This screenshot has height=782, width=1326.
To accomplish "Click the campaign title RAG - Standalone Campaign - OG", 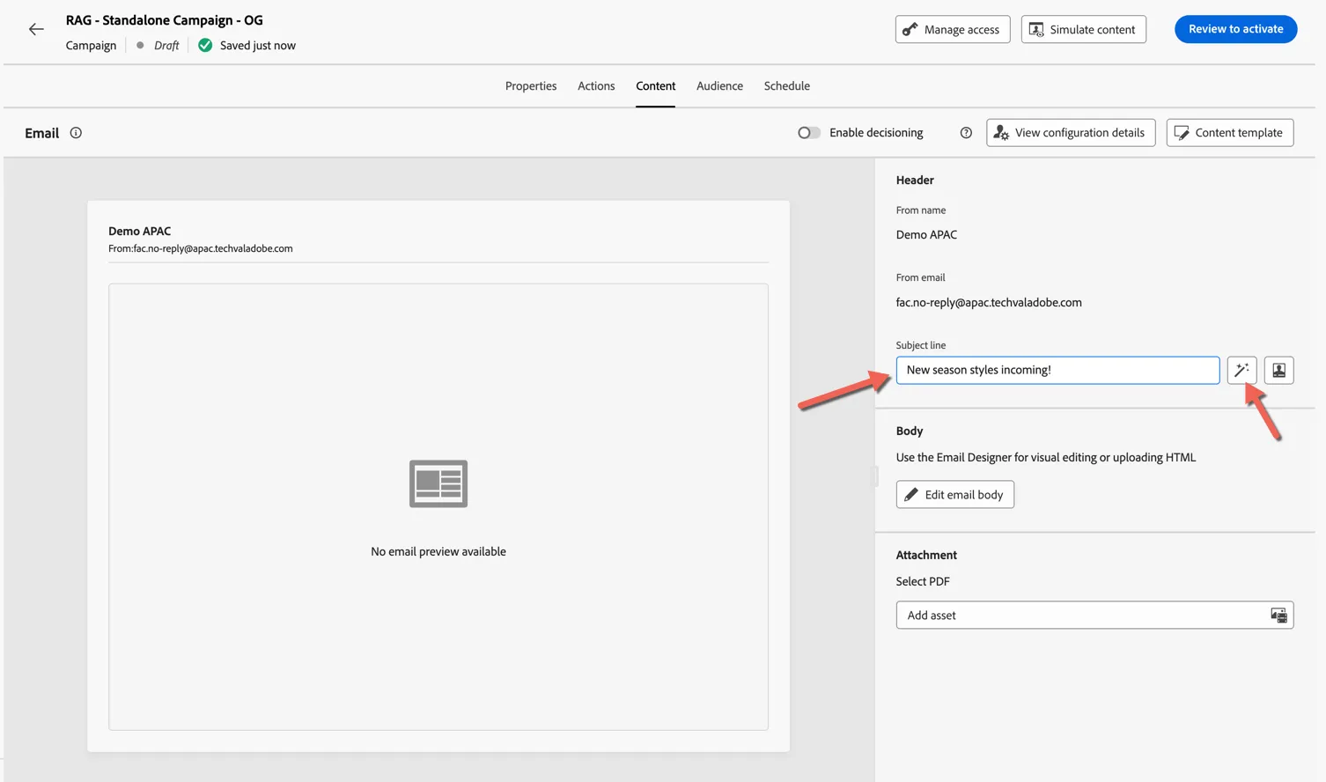I will (x=165, y=20).
